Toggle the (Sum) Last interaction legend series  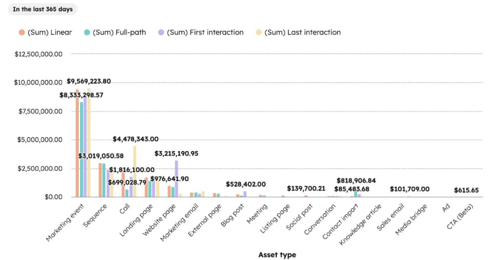pyautogui.click(x=298, y=32)
